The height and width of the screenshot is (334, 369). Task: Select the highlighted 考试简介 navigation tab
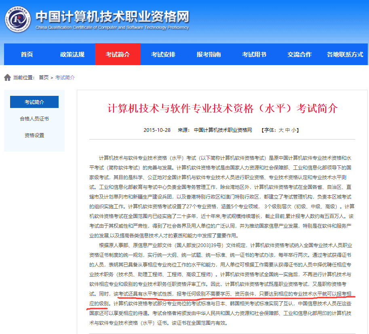coord(118,54)
